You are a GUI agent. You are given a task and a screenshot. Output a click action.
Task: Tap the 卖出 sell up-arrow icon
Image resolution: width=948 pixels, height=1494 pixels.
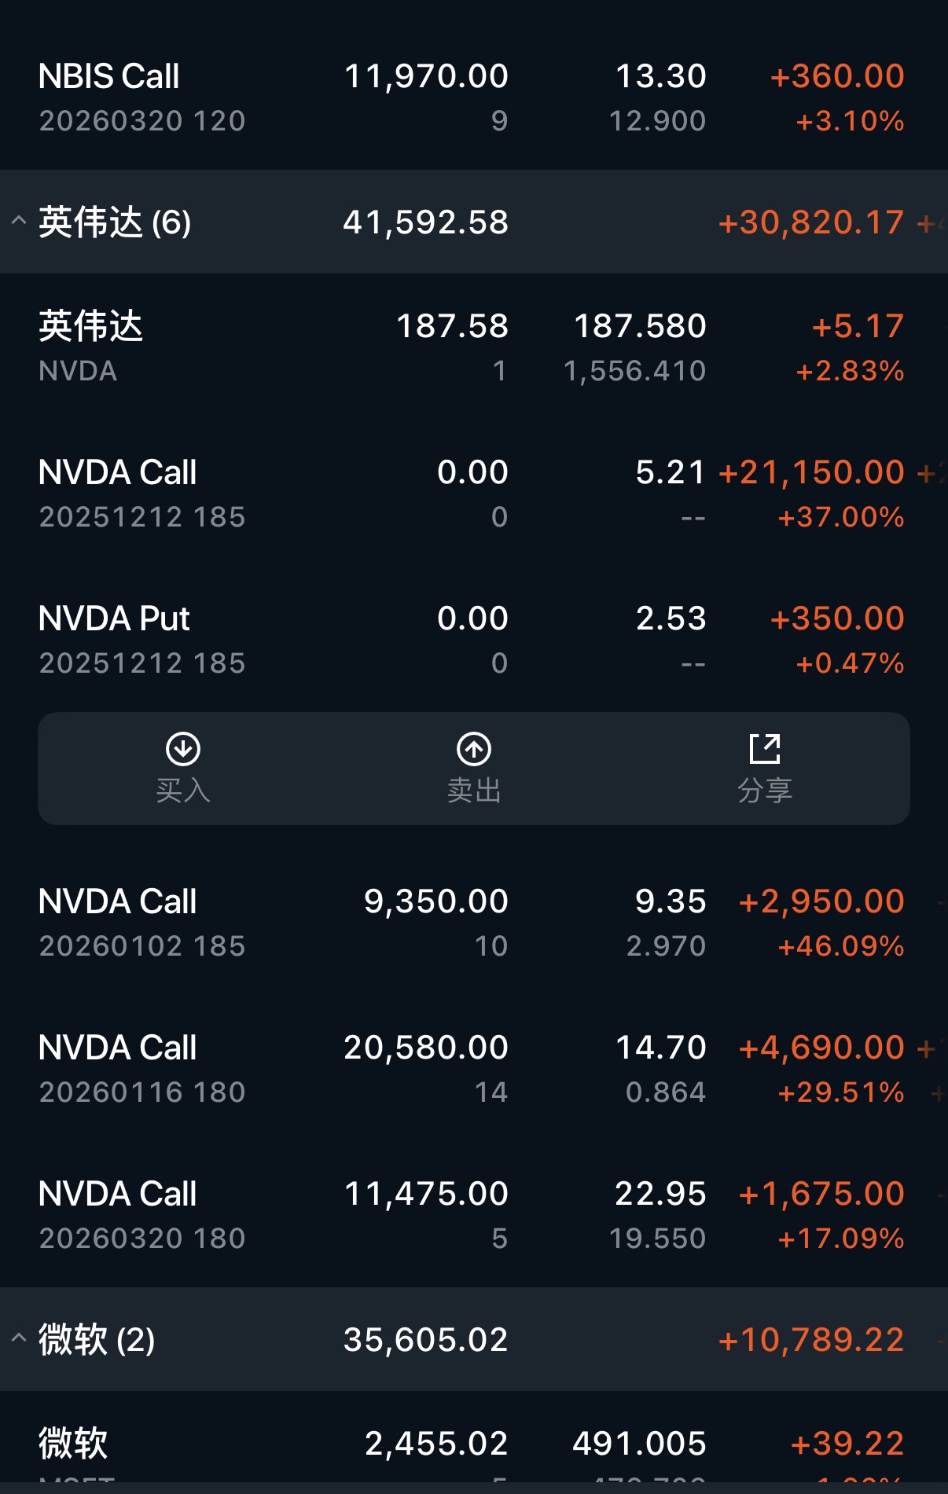(x=474, y=749)
